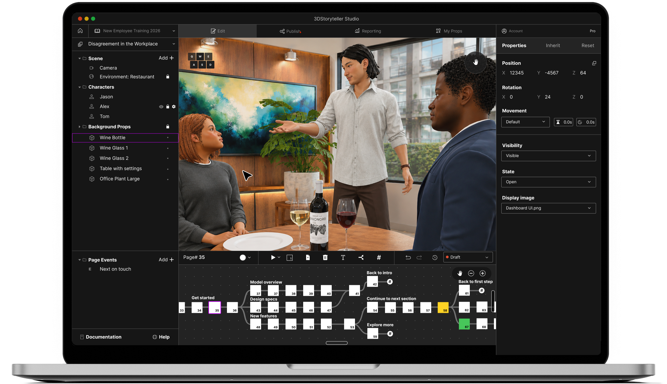Image resolution: width=667 pixels, height=384 pixels.
Task: Toggle the lock on Alex
Action: coord(167,107)
